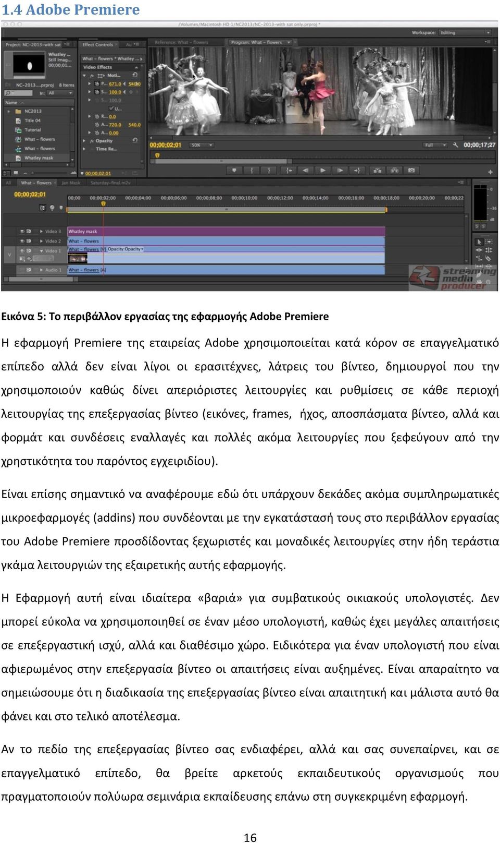Image resolution: width=500 pixels, height=843 pixels.
Task: Select Whatley mask in the Project panel
Action: tap(39, 158)
